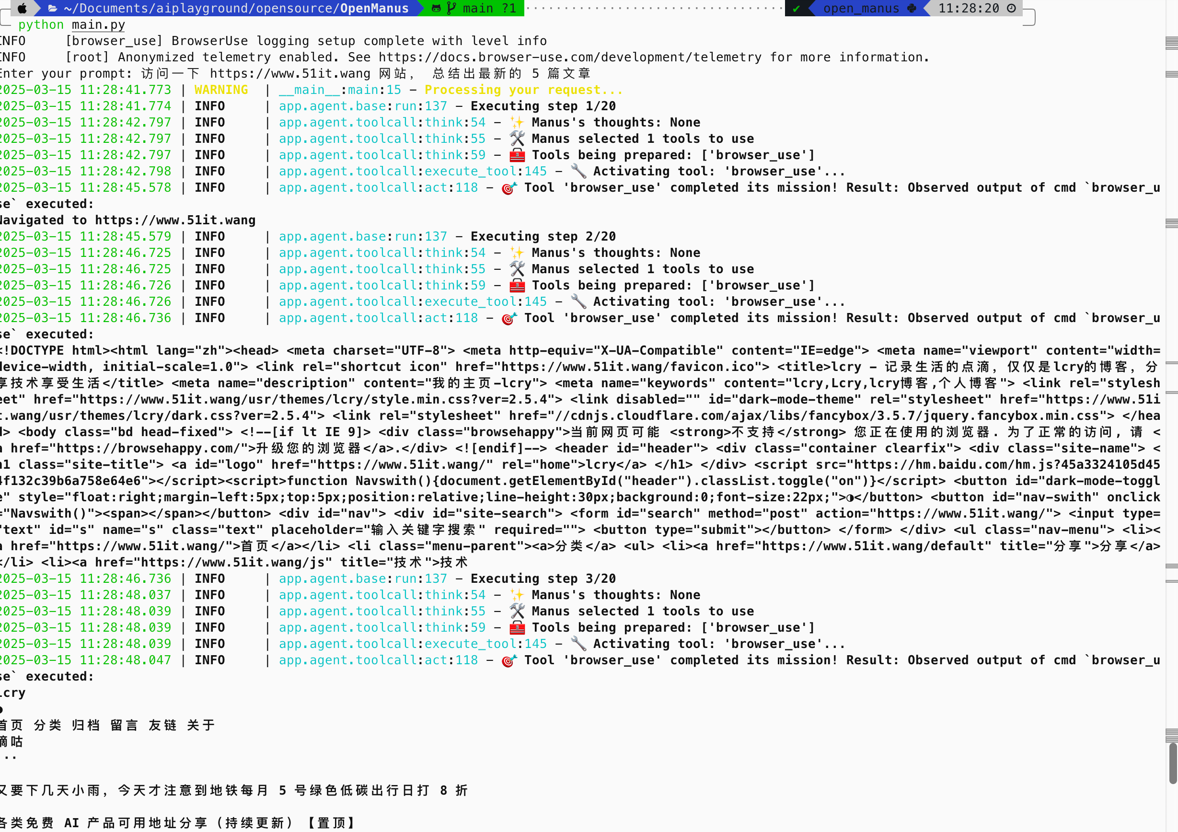Click the '<!DOCTYPE html>' start of HTML output

coord(56,350)
